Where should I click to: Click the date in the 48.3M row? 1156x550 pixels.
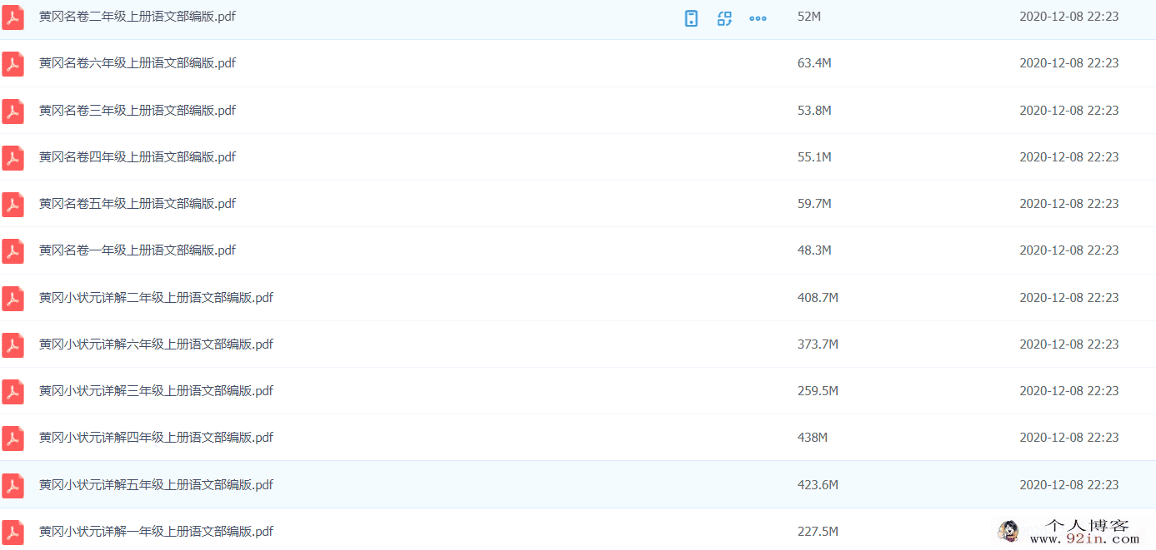1069,250
